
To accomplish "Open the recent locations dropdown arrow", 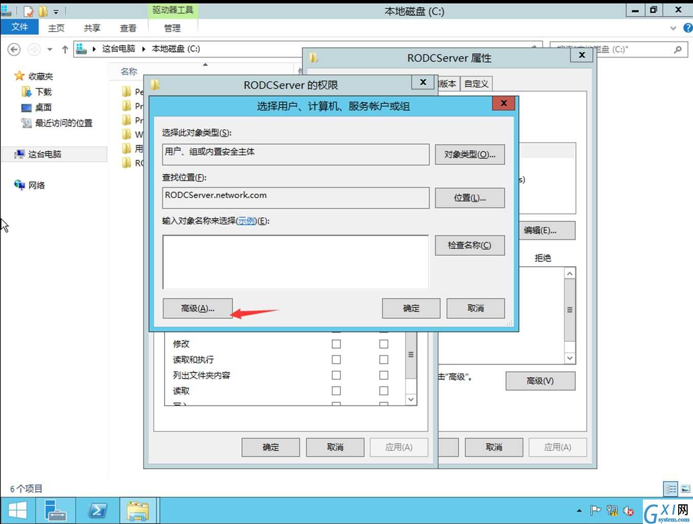I will [x=50, y=50].
